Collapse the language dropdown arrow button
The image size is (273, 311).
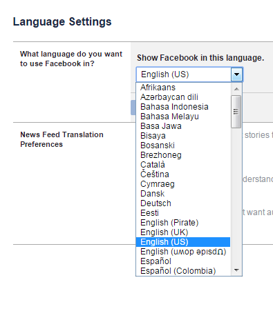pyautogui.click(x=236, y=74)
